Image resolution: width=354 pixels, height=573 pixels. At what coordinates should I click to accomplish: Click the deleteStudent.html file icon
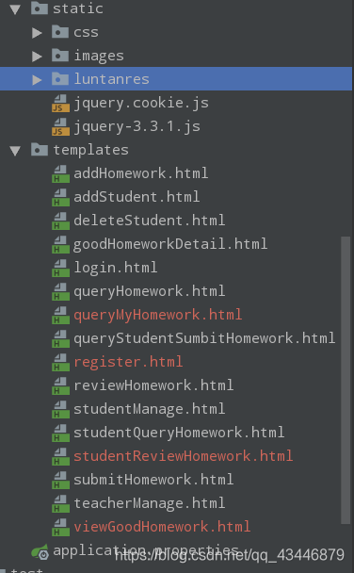pos(60,221)
